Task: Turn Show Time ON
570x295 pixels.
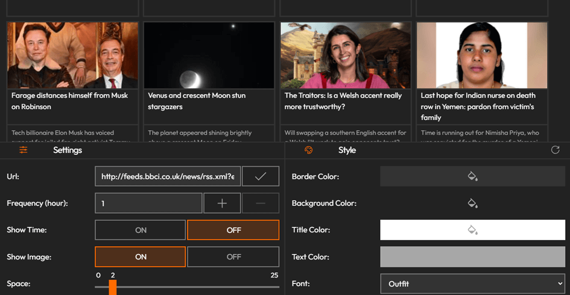Action: coord(141,230)
